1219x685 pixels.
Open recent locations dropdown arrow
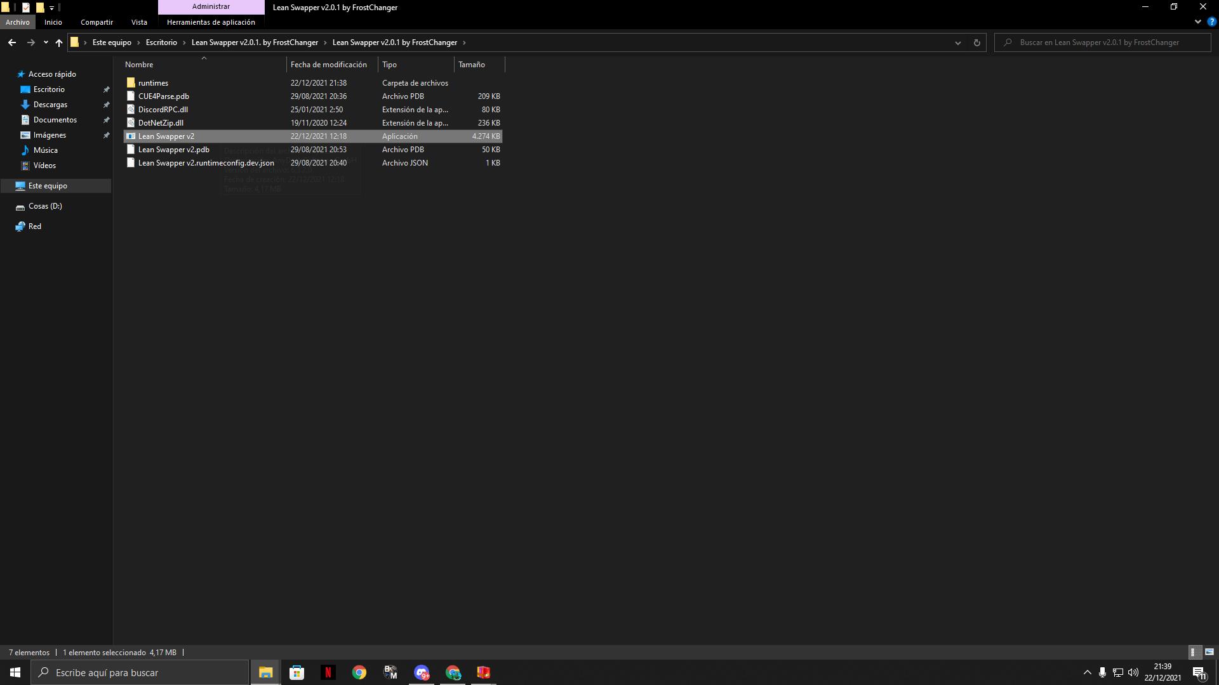click(x=46, y=42)
